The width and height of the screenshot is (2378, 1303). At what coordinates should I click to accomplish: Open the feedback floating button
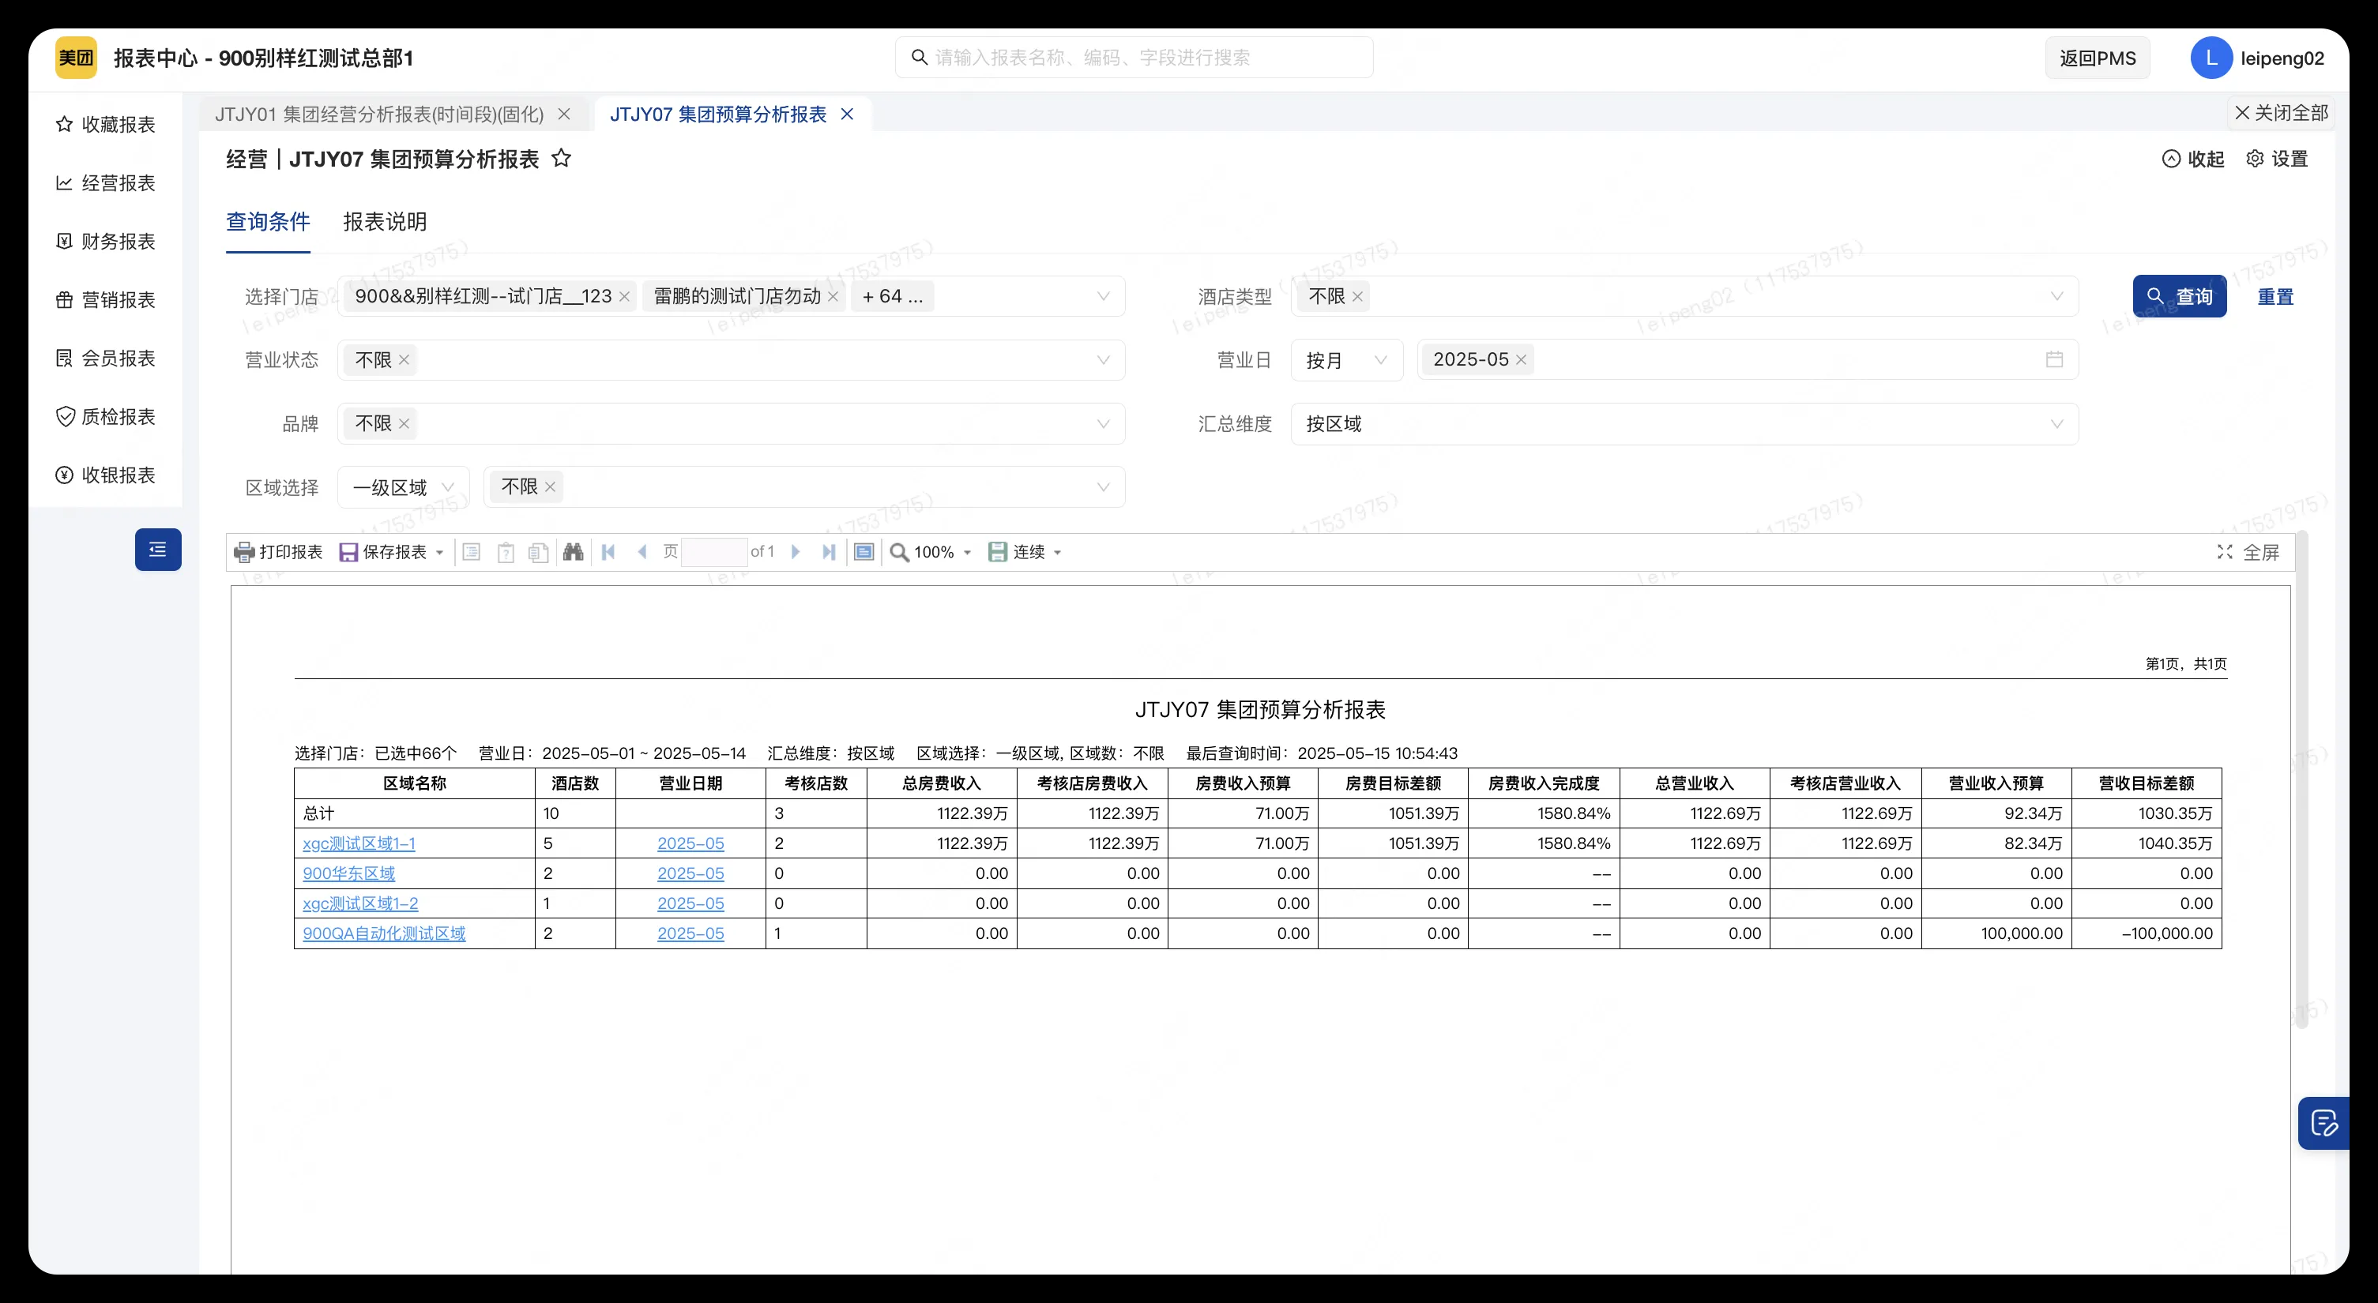(2323, 1123)
